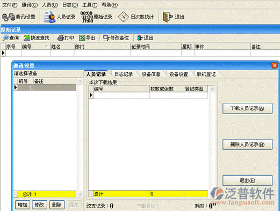Click the 下载人员记录(A) button
Image resolution: width=280 pixels, height=211 pixels.
coord(247,108)
